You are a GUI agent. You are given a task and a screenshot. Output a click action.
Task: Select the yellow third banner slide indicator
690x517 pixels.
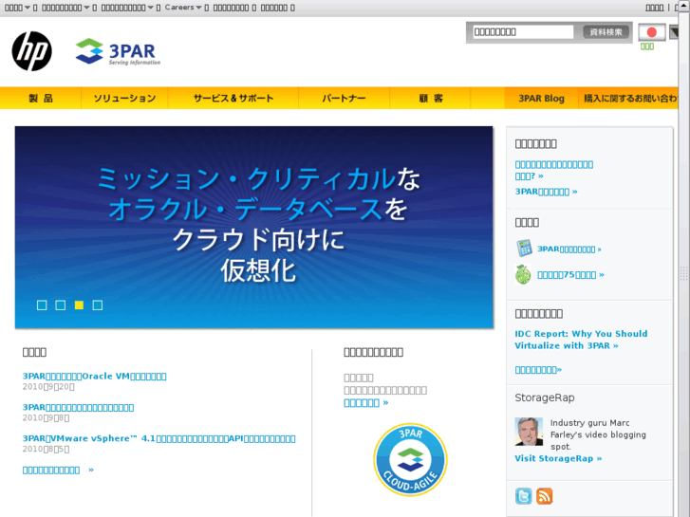pos(79,305)
